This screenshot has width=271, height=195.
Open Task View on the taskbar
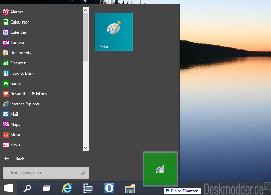47,188
